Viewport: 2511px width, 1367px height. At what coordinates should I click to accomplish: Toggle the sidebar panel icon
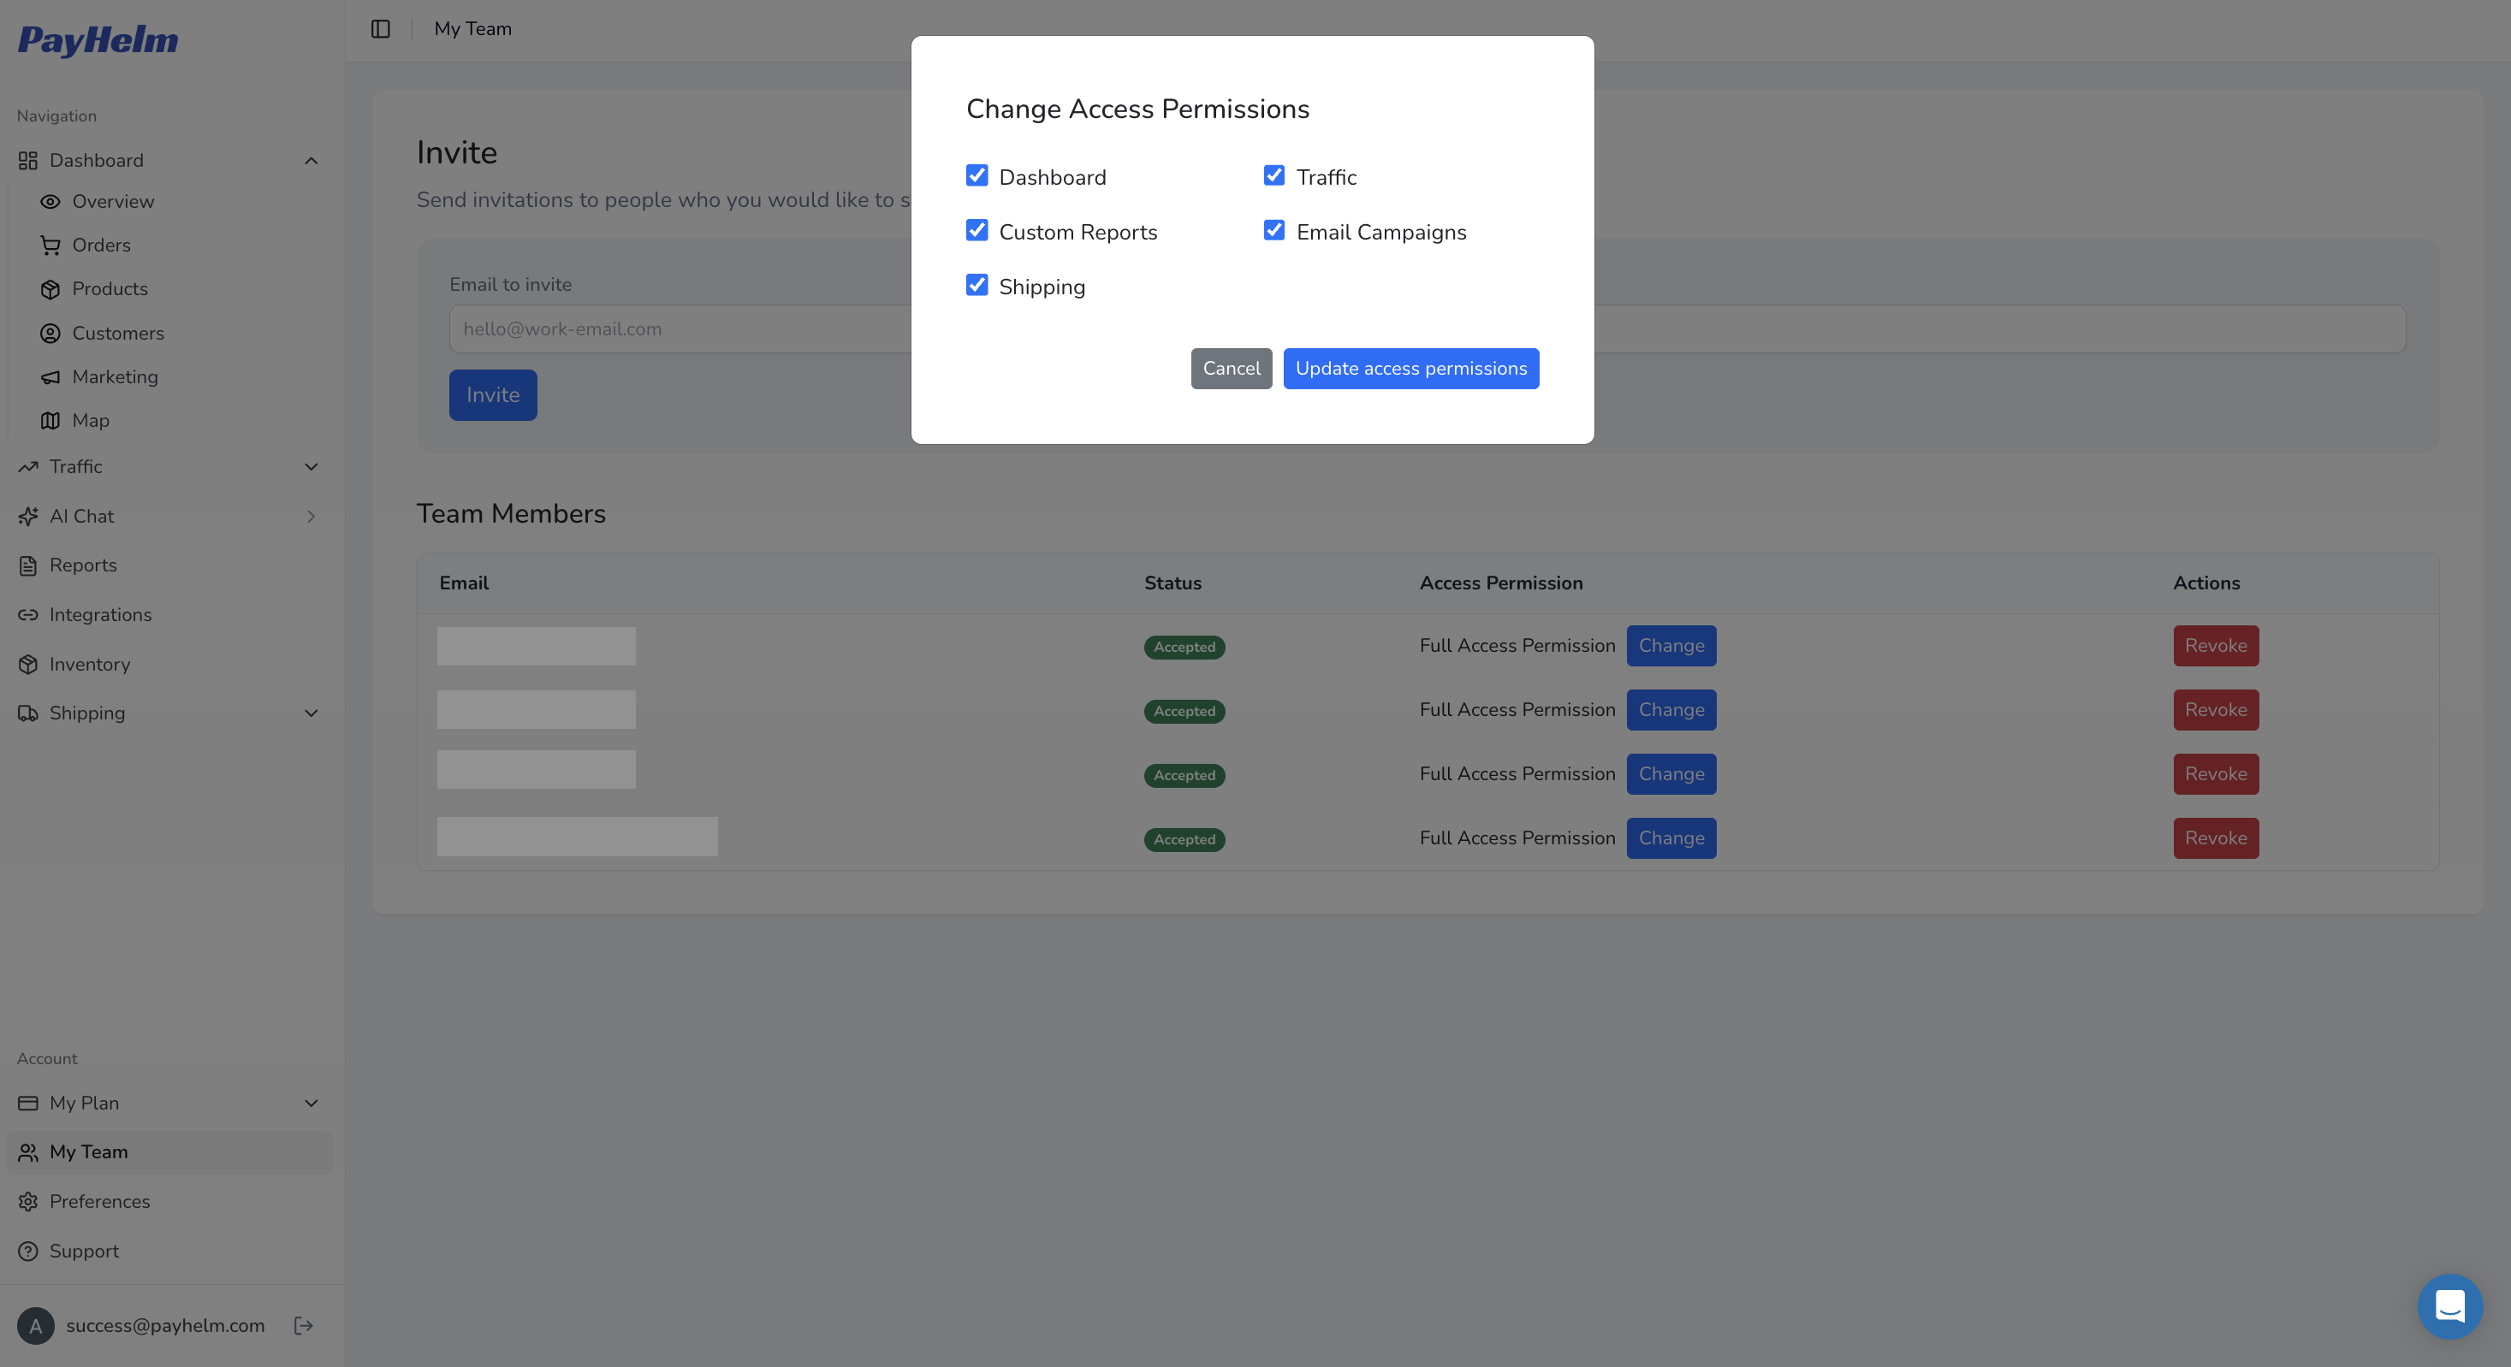pyautogui.click(x=380, y=29)
